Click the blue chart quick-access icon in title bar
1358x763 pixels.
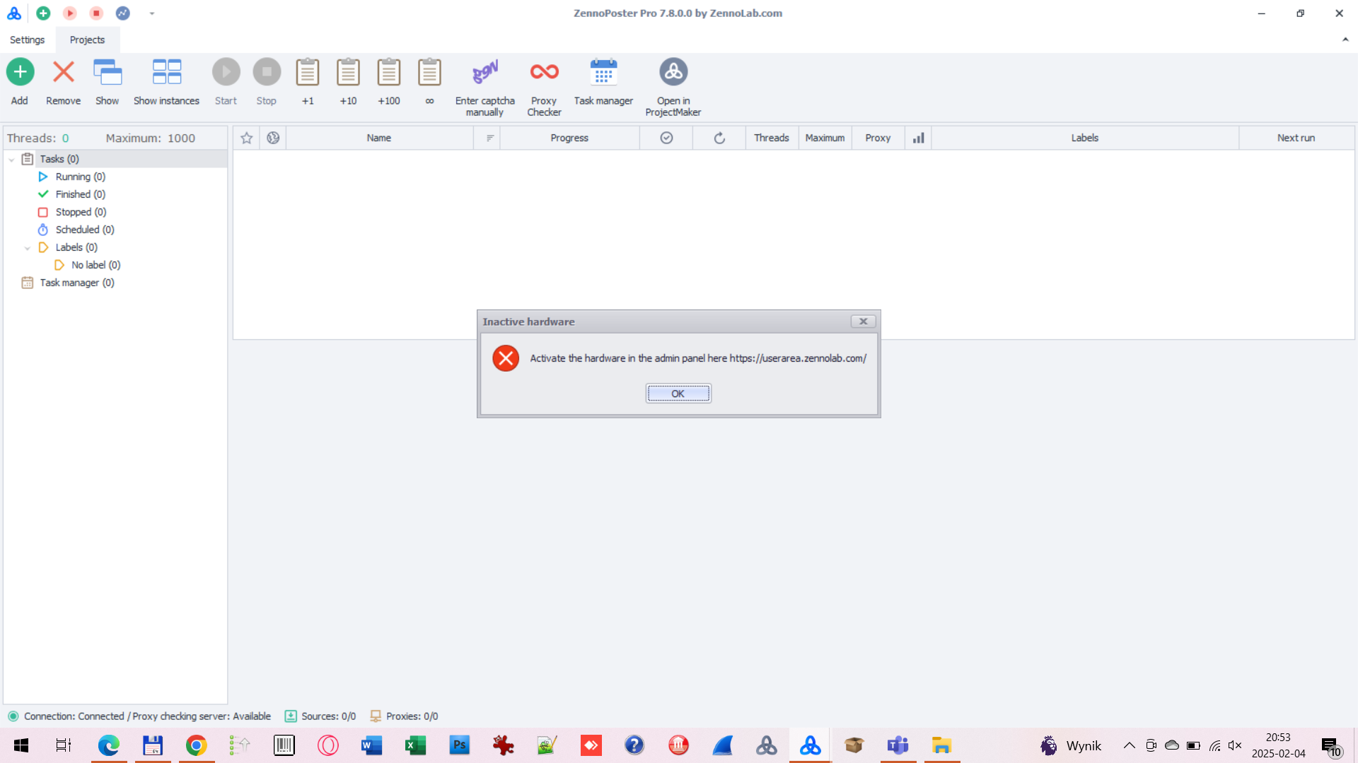click(123, 13)
